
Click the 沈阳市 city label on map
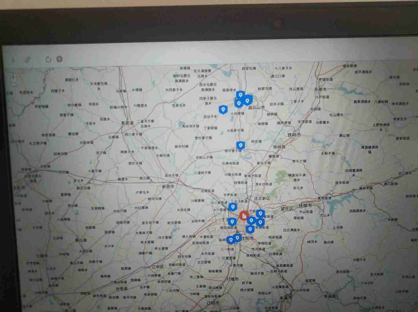pyautogui.click(x=247, y=238)
